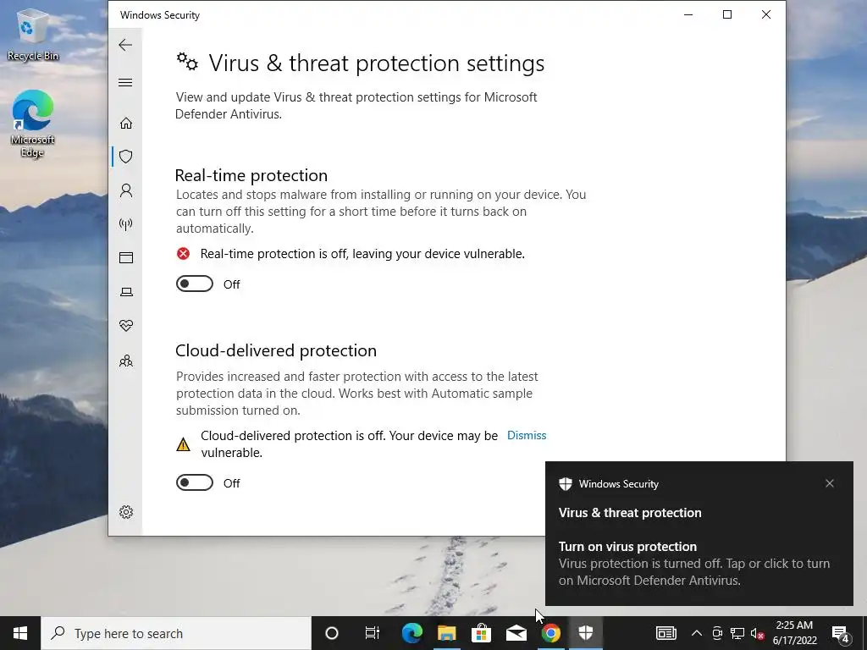Select the Recycle Bin desktop icon

pyautogui.click(x=33, y=33)
